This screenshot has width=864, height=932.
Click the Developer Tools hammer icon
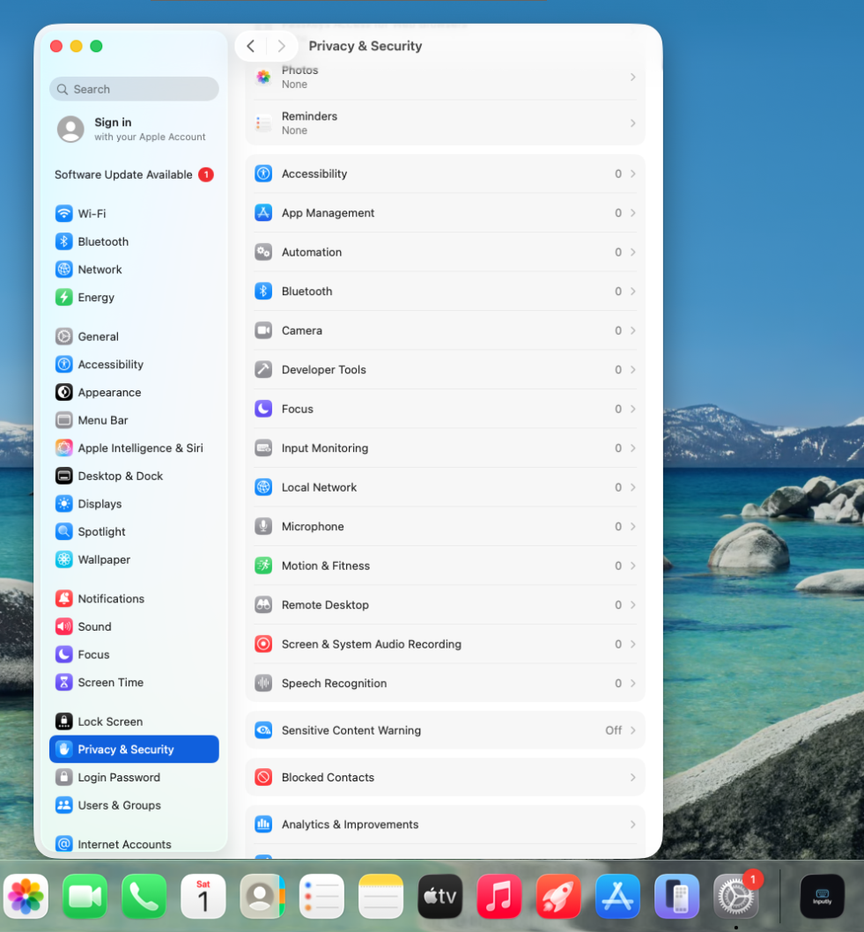[263, 370]
